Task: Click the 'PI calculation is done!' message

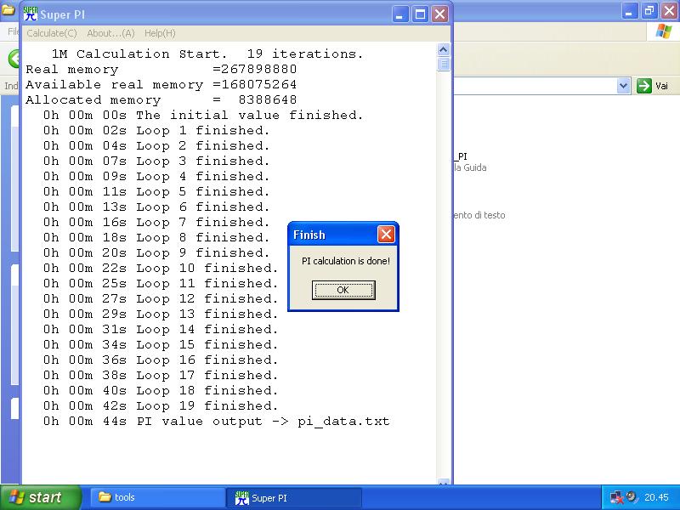Action: tap(346, 261)
